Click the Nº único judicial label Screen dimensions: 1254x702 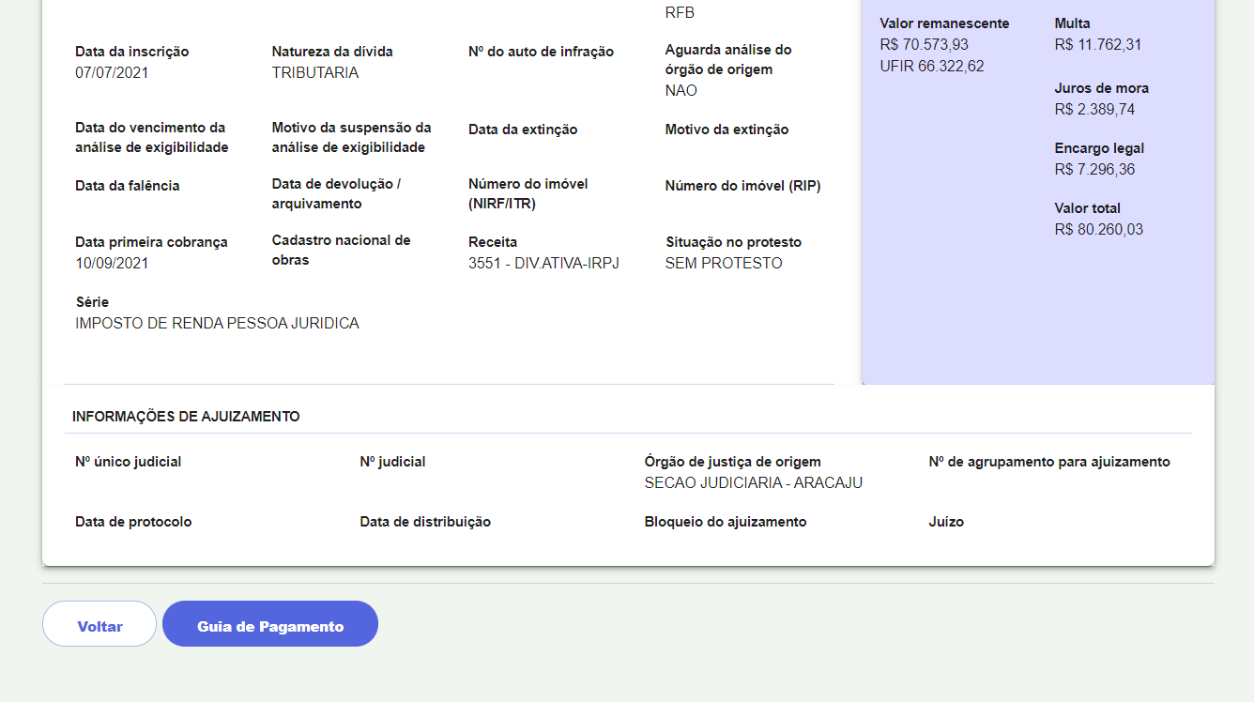click(x=128, y=462)
